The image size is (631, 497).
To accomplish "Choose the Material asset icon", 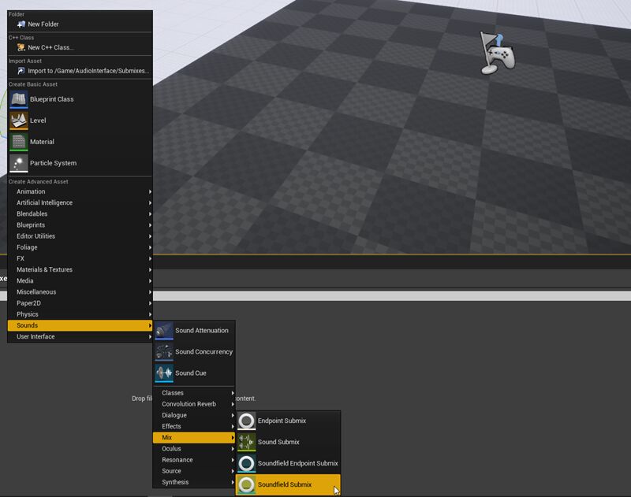I will [19, 142].
